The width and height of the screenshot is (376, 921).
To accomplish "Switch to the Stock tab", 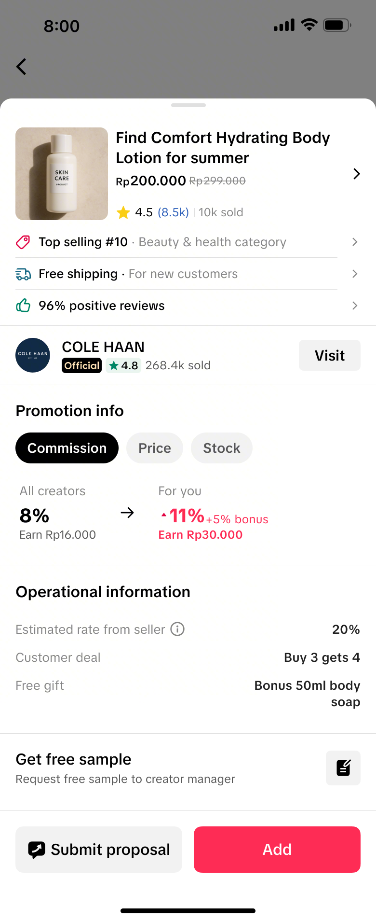I will [221, 448].
